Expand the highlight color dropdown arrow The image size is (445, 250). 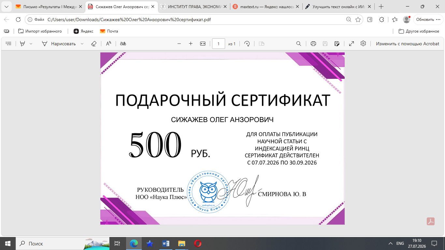31,44
